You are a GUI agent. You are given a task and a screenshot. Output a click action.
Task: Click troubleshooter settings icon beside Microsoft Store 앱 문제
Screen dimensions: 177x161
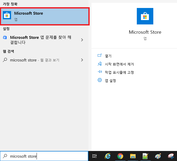[5, 37]
